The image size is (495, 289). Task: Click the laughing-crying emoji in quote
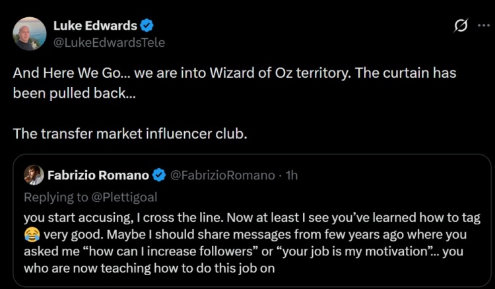coord(32,234)
